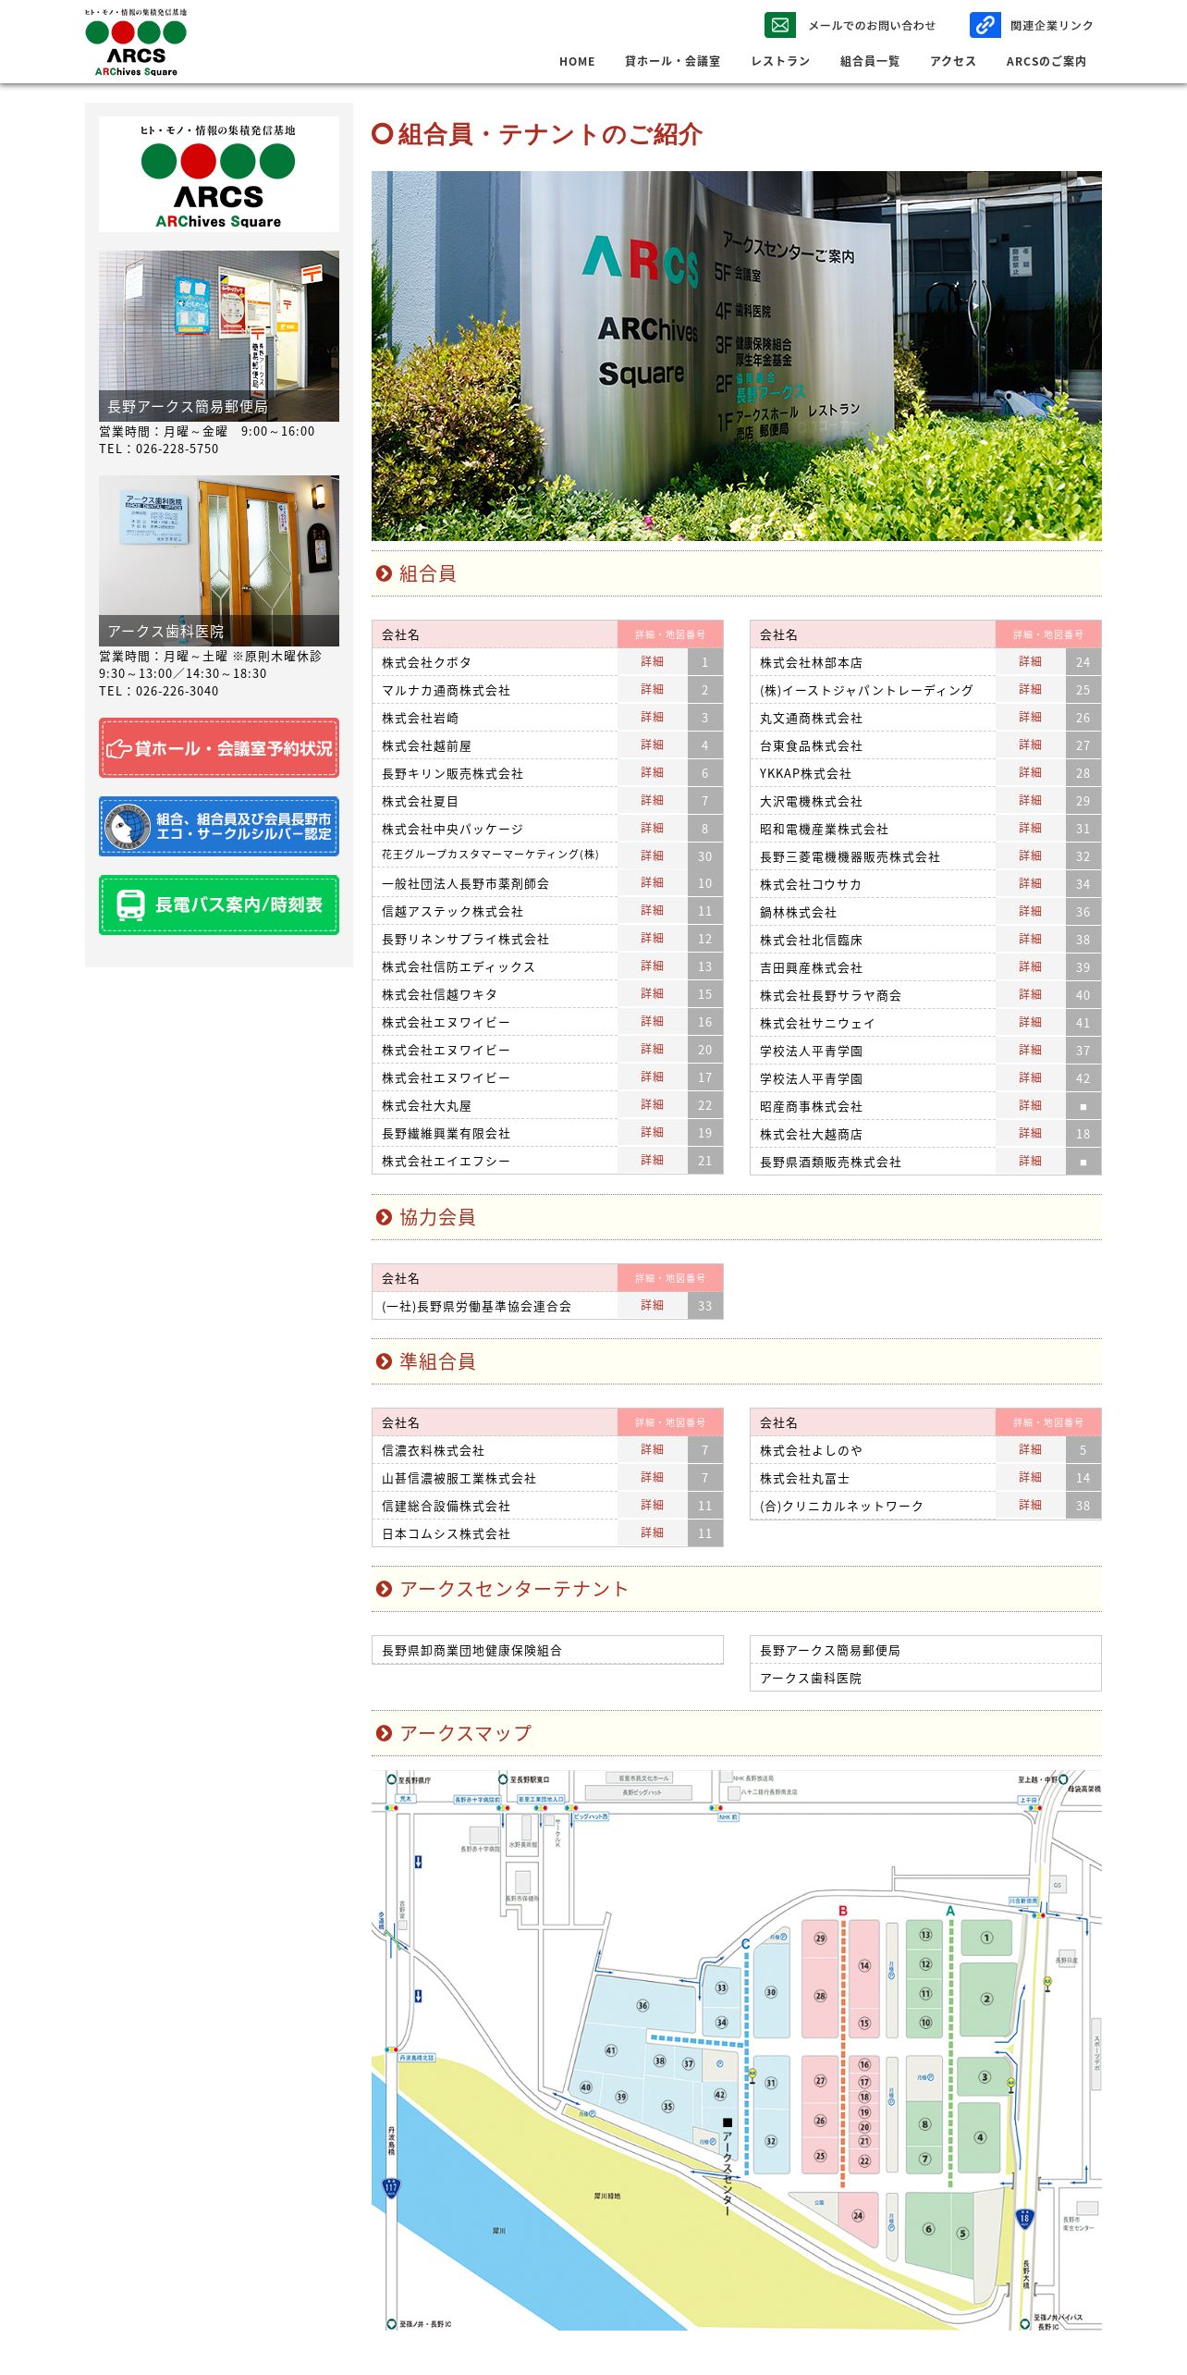Open the 長野アークス簡易郵便局 photo

[219, 336]
